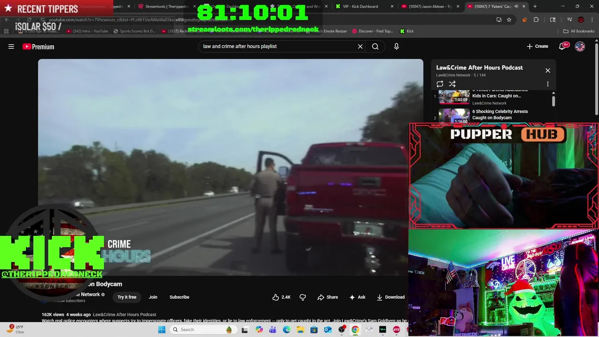Open '(342) Intro - YouTube' bookmark
Viewport: 599px width, 337px height.
point(87,31)
